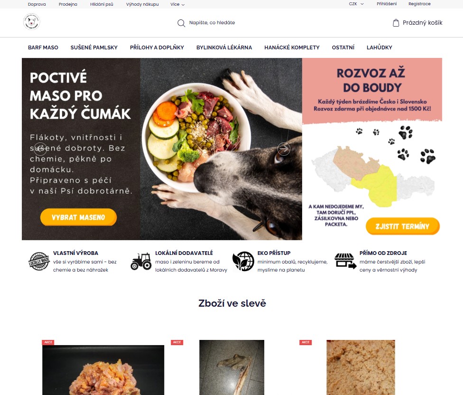Open the Registrace link
The height and width of the screenshot is (395, 463).
(419, 4)
